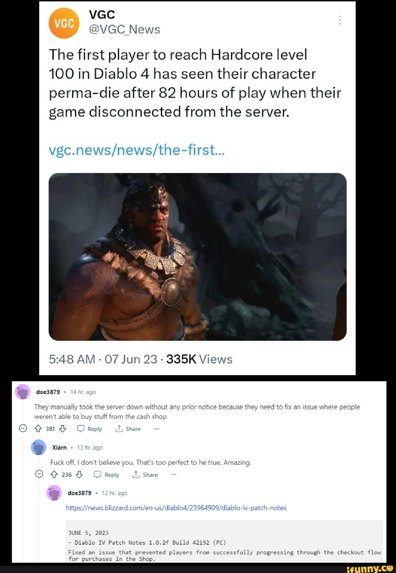
Task: Open the news.blizzard.com patch notes link
Action: point(176,508)
